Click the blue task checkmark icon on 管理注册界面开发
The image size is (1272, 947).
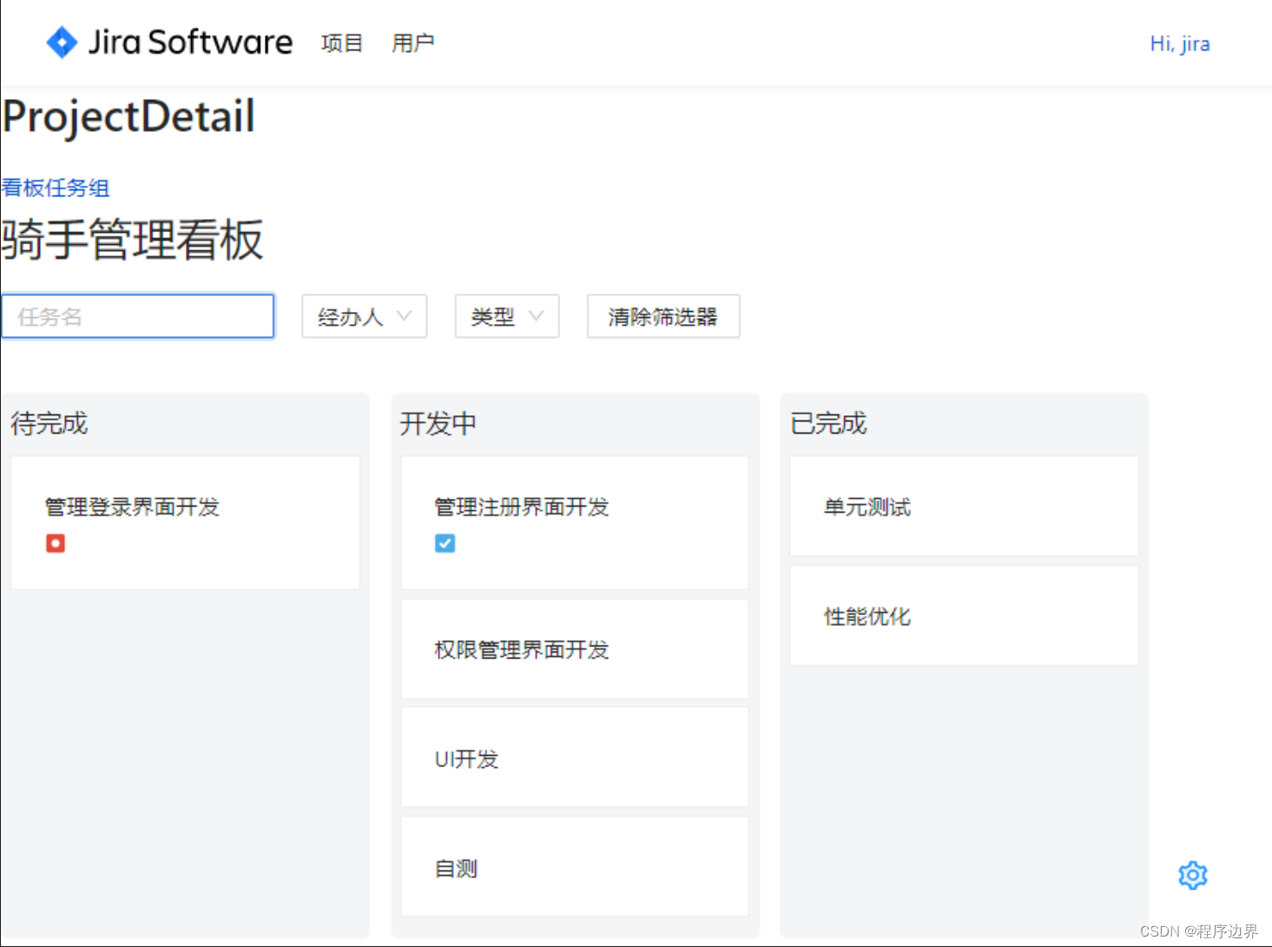[445, 543]
